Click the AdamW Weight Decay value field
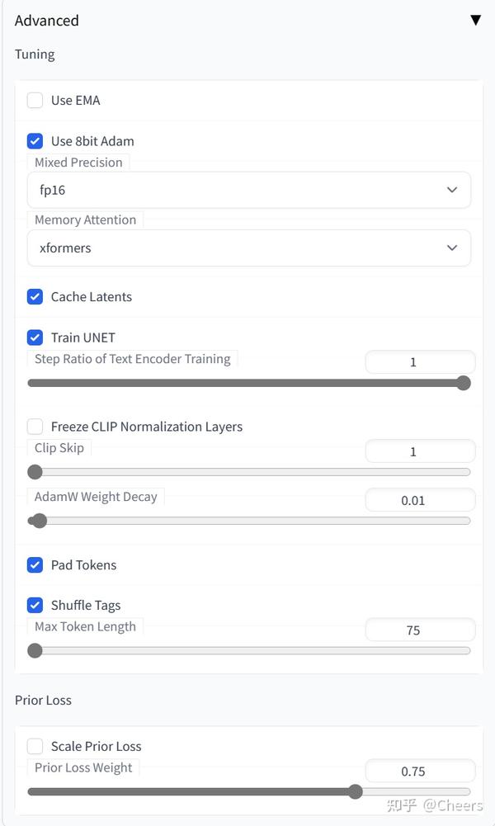The image size is (495, 826). pos(420,500)
